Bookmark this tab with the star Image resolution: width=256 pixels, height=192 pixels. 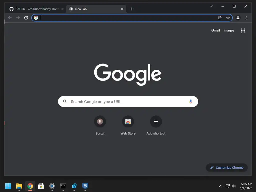pyautogui.click(x=228, y=18)
